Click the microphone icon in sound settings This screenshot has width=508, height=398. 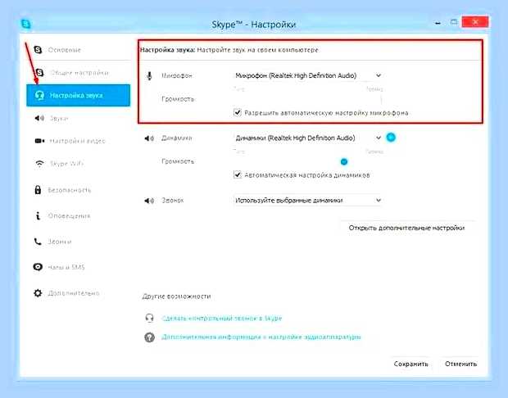[149, 76]
